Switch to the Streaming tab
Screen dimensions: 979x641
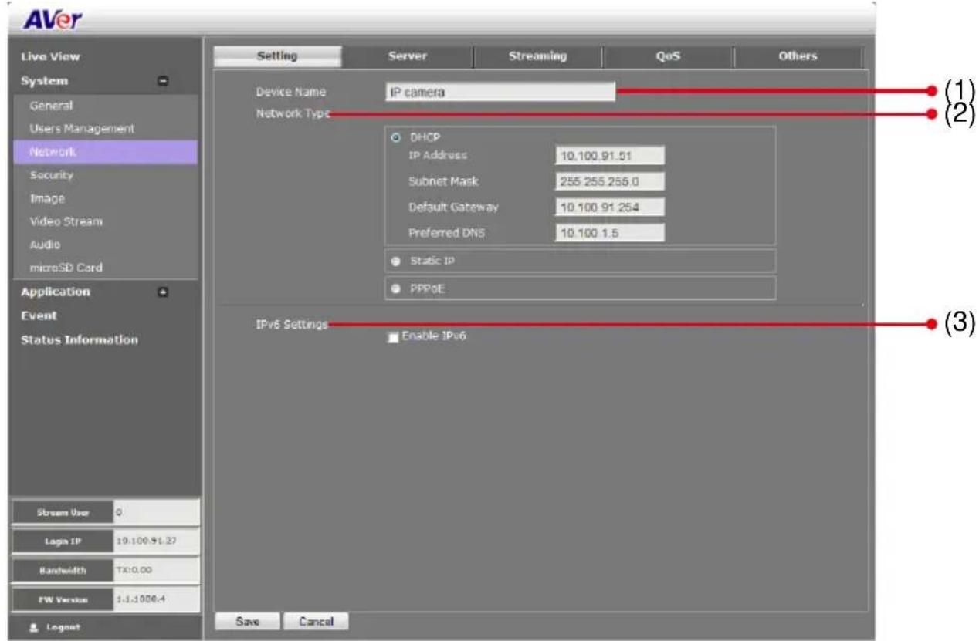(537, 56)
